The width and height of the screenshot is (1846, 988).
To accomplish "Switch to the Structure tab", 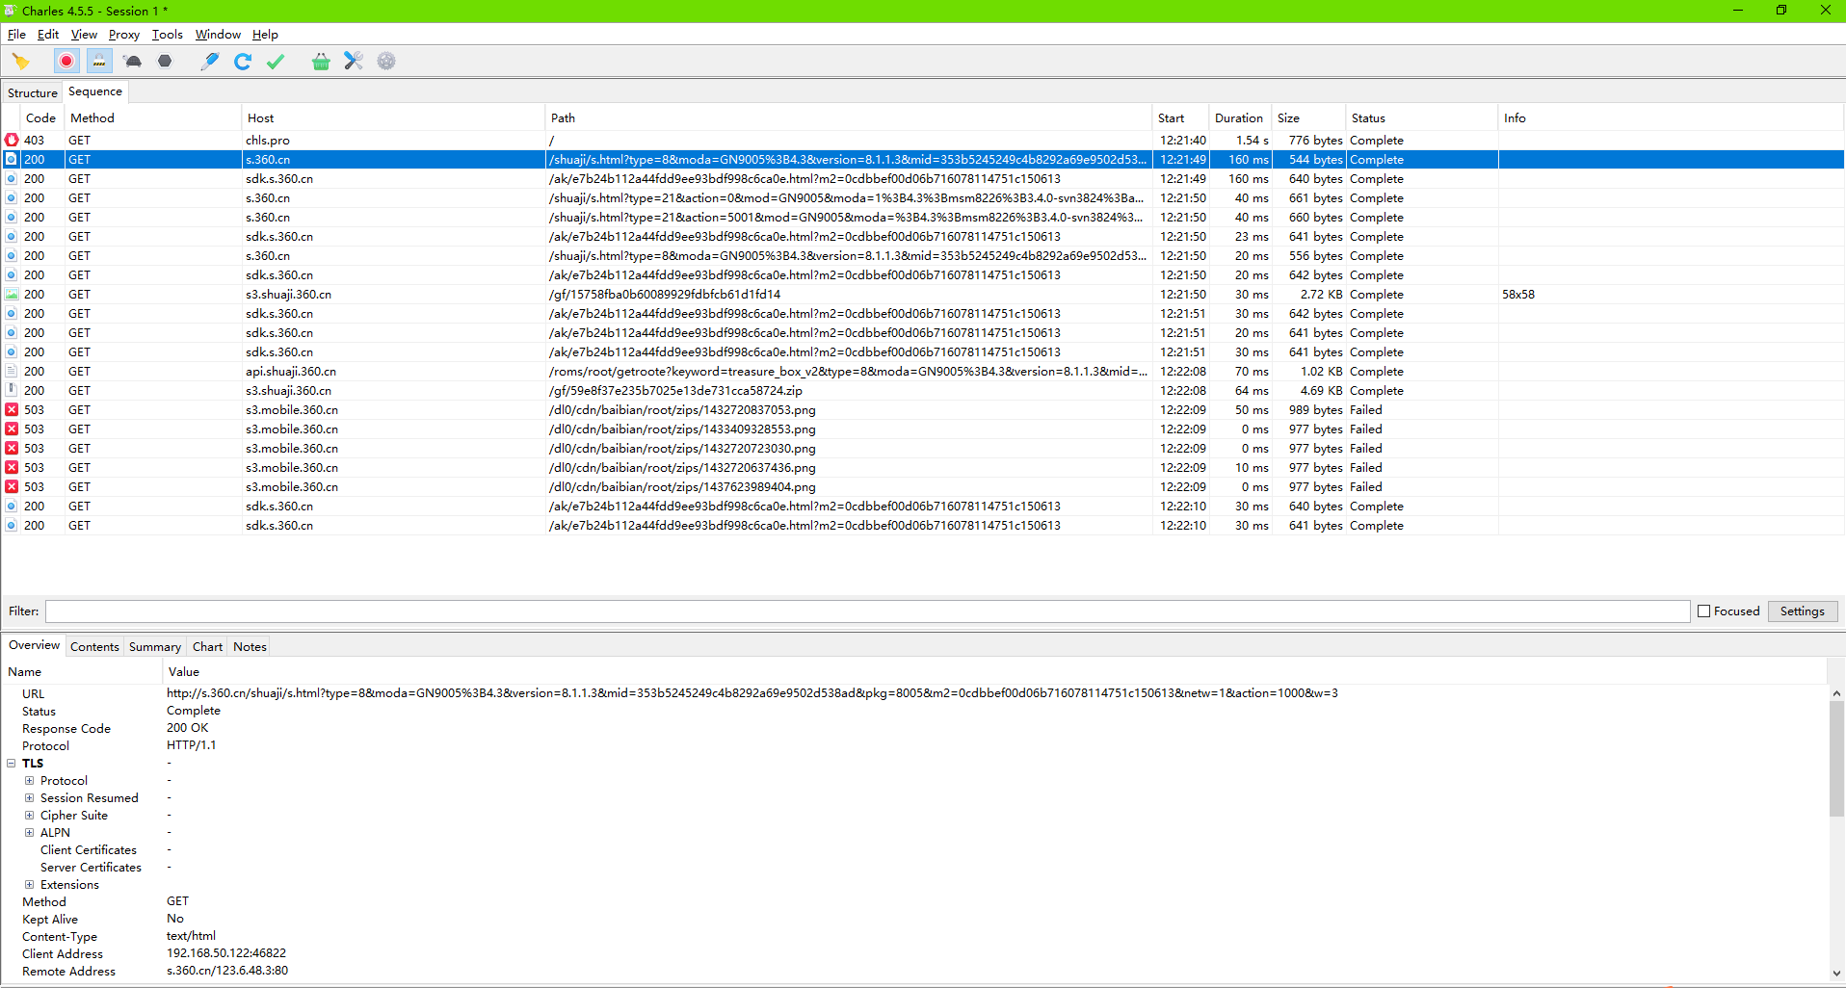I will [33, 93].
